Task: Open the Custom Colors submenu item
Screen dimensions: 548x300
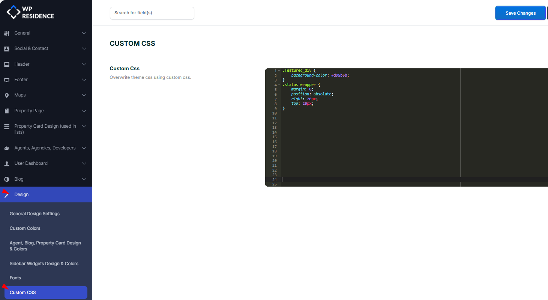Action: click(x=25, y=228)
